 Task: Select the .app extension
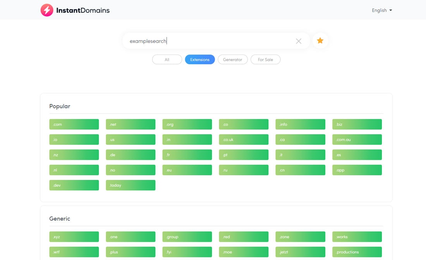(357, 170)
